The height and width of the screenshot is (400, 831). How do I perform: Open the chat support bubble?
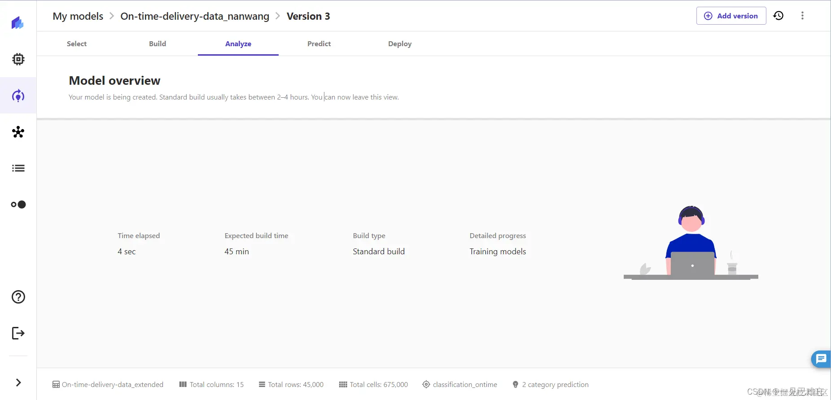click(821, 359)
